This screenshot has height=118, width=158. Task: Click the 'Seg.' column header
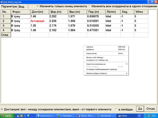pos(127,12)
